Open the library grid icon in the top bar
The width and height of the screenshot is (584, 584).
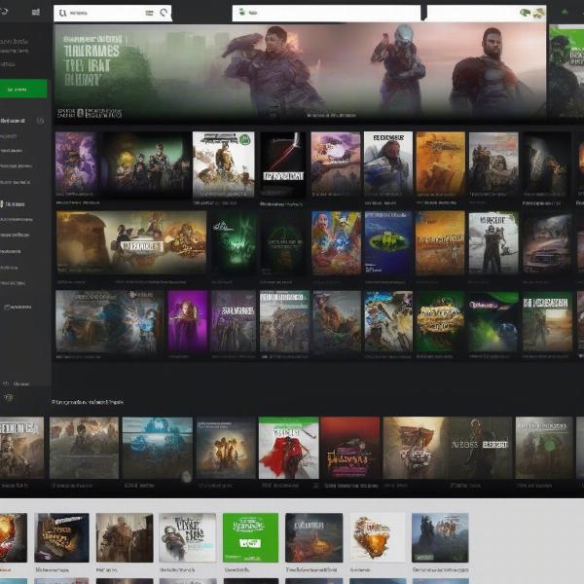(x=36, y=13)
